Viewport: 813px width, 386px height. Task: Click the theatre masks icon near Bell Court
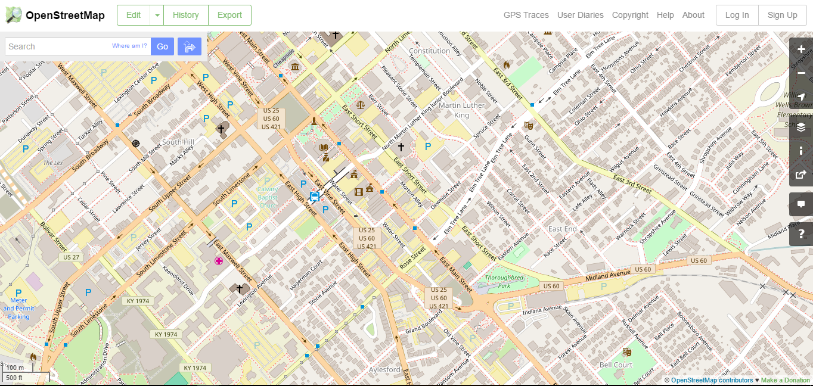click(626, 352)
